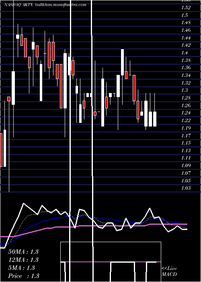Click the 1.34 price axis label
The width and height of the screenshot is (201, 282).
[x=186, y=75]
